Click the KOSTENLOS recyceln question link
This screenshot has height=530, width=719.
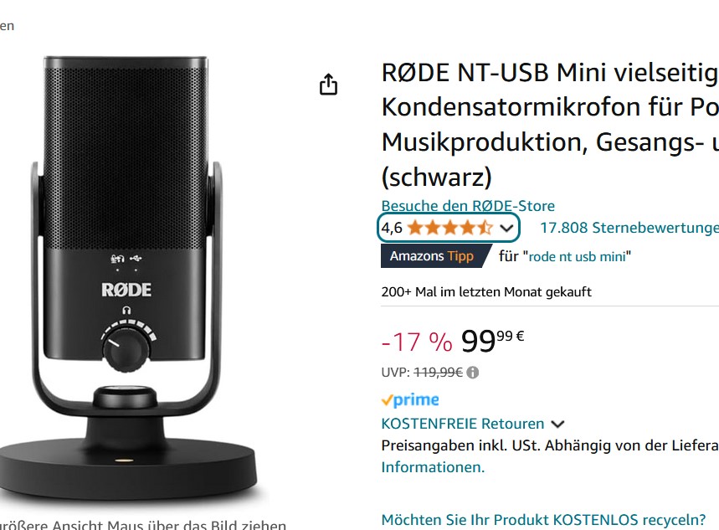pos(543,520)
